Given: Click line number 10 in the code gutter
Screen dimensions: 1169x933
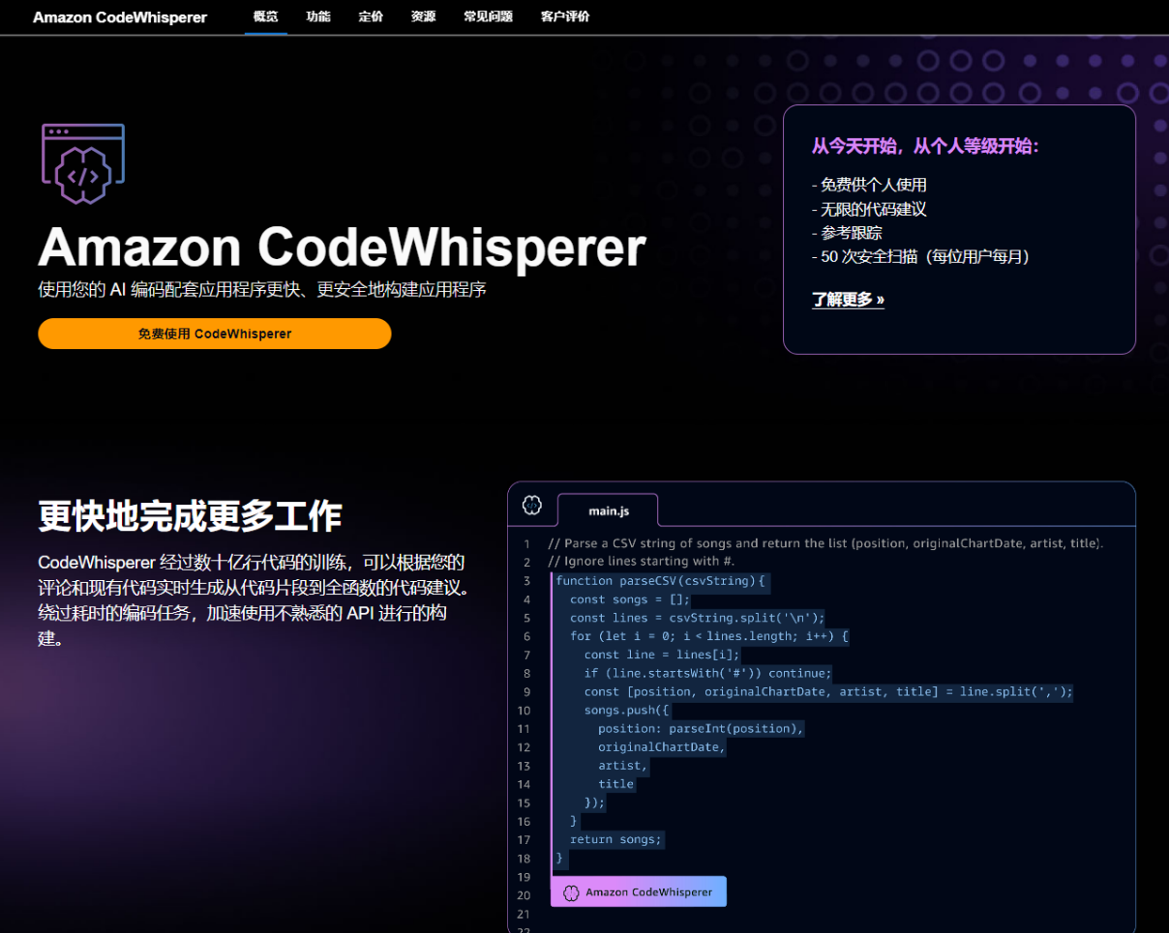Looking at the screenshot, I should pos(524,710).
